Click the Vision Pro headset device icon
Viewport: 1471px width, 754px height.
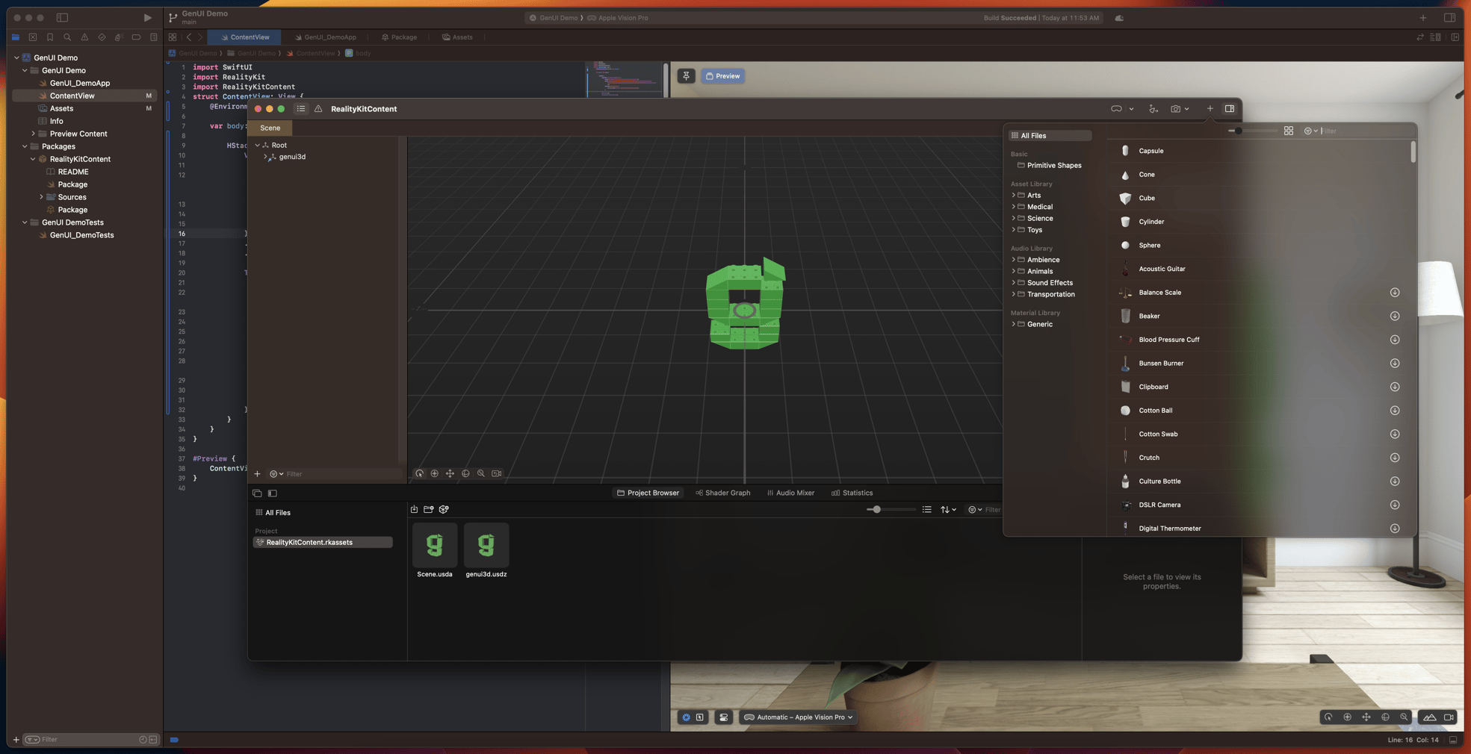coord(1116,109)
